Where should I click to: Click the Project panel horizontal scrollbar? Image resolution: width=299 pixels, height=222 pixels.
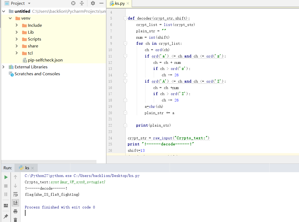click(x=49, y=162)
